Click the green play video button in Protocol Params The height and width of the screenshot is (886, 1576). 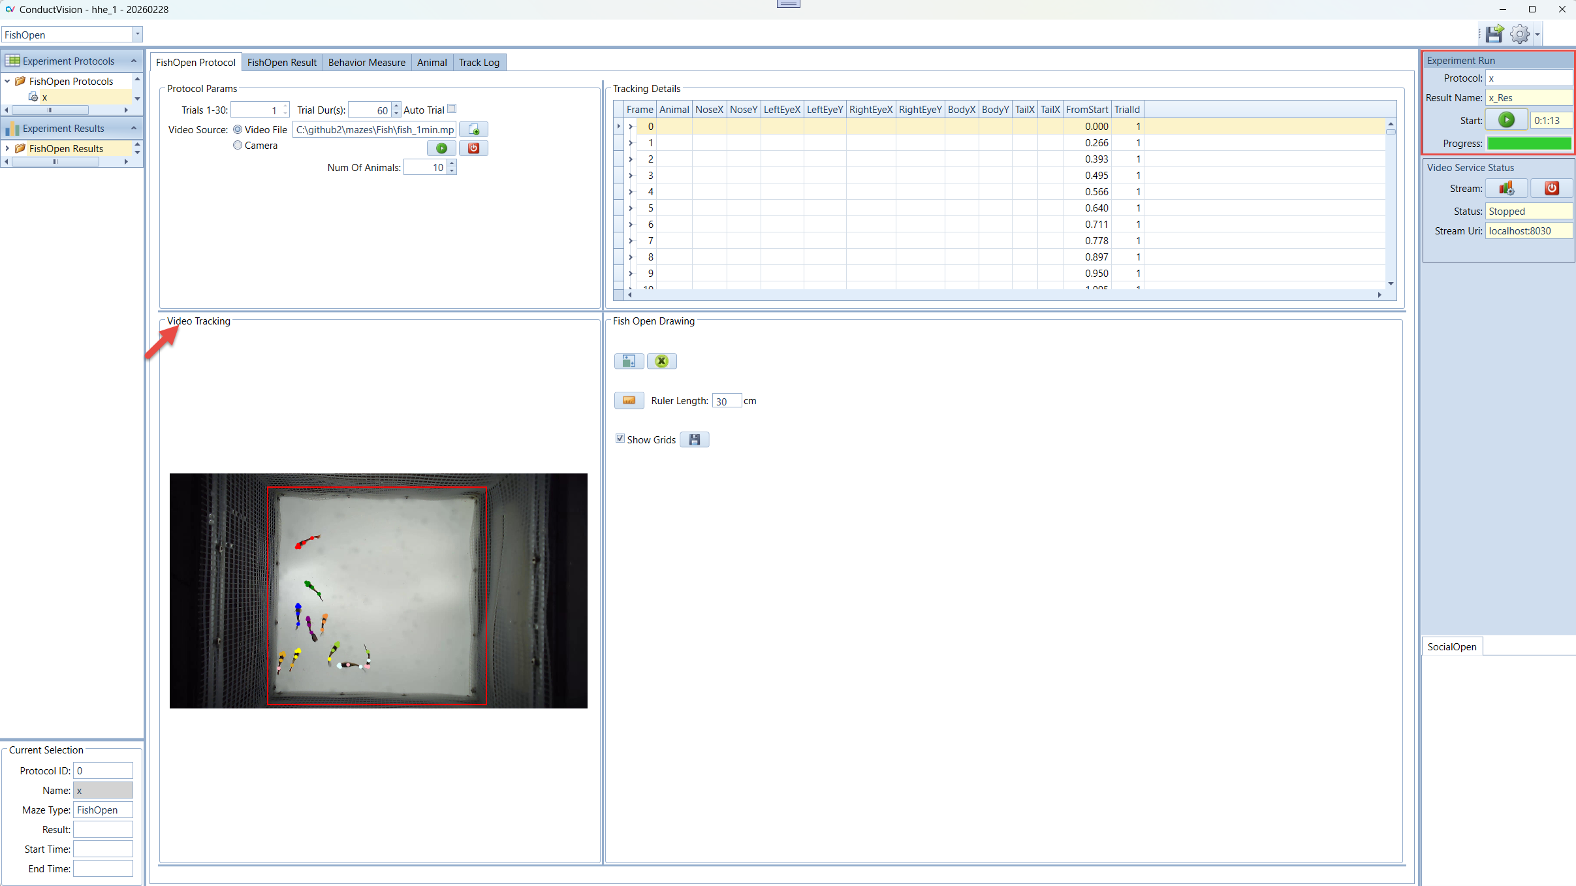pyautogui.click(x=441, y=148)
